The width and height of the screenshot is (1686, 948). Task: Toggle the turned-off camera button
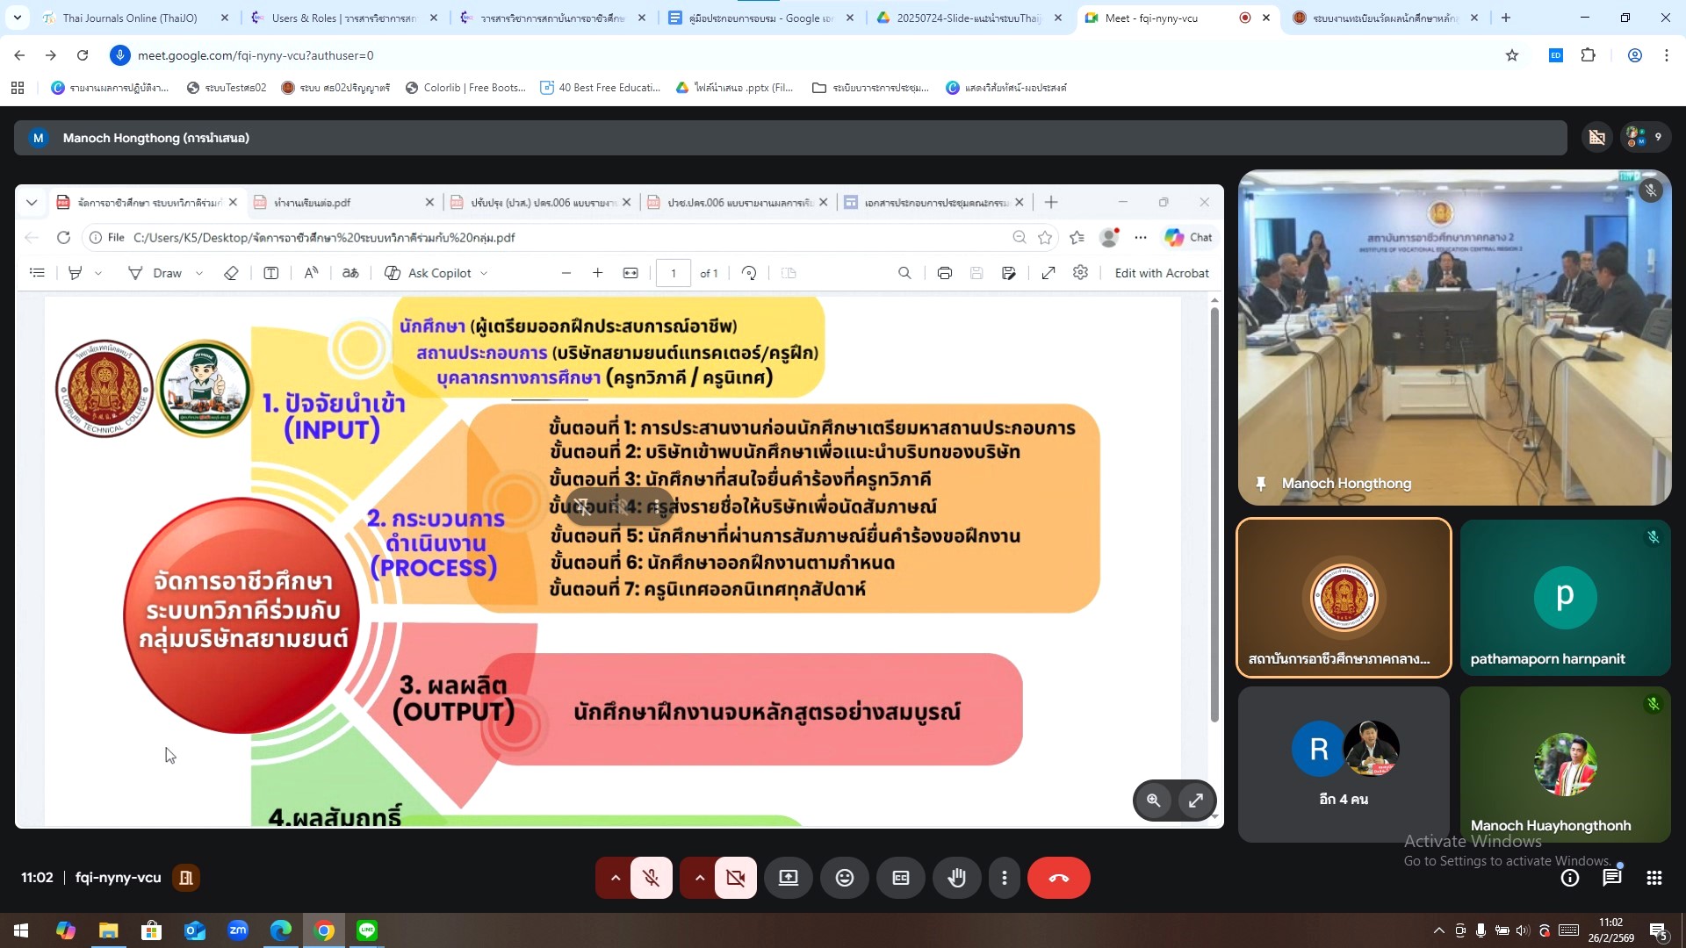[x=735, y=878]
